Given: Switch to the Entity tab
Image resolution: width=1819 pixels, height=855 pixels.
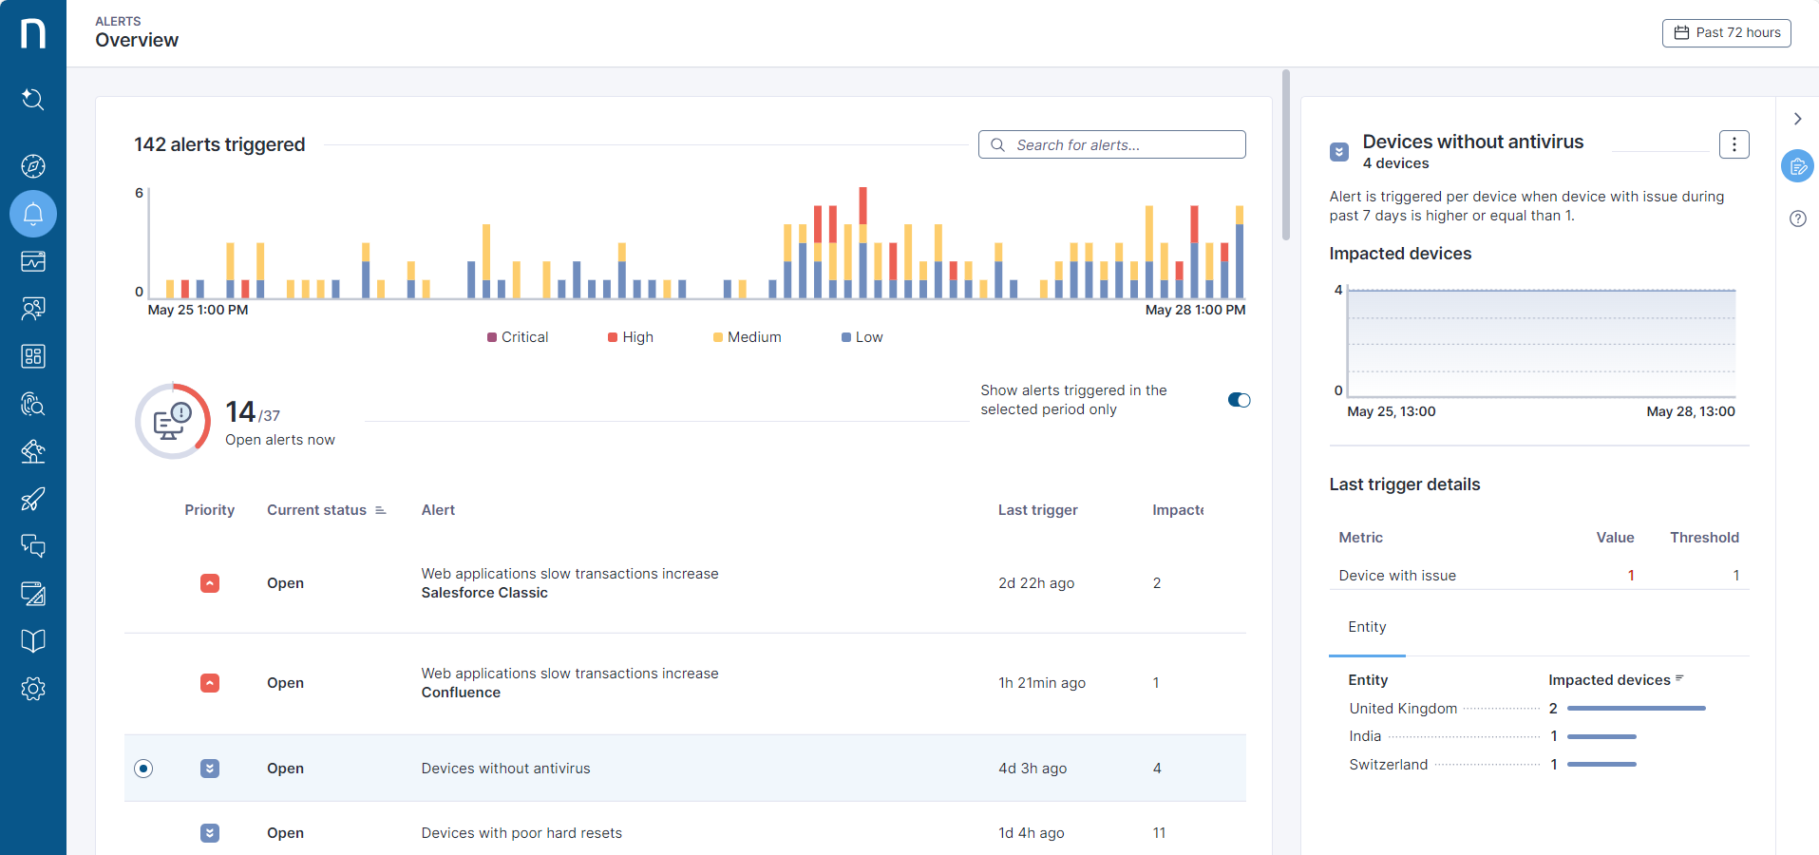Looking at the screenshot, I should [1367, 627].
